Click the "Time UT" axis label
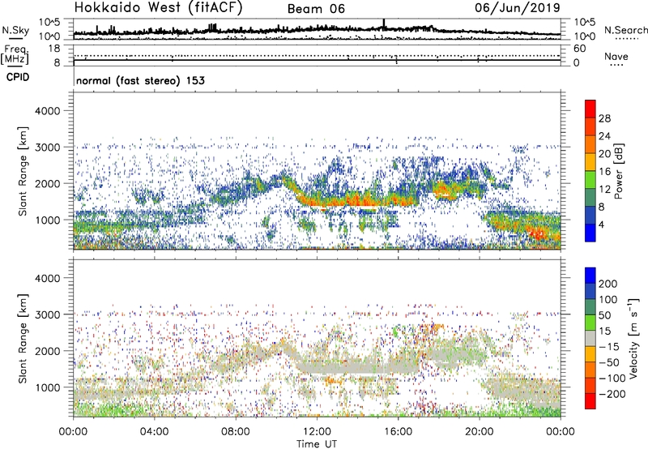This screenshot has height=449, width=648. [x=317, y=443]
